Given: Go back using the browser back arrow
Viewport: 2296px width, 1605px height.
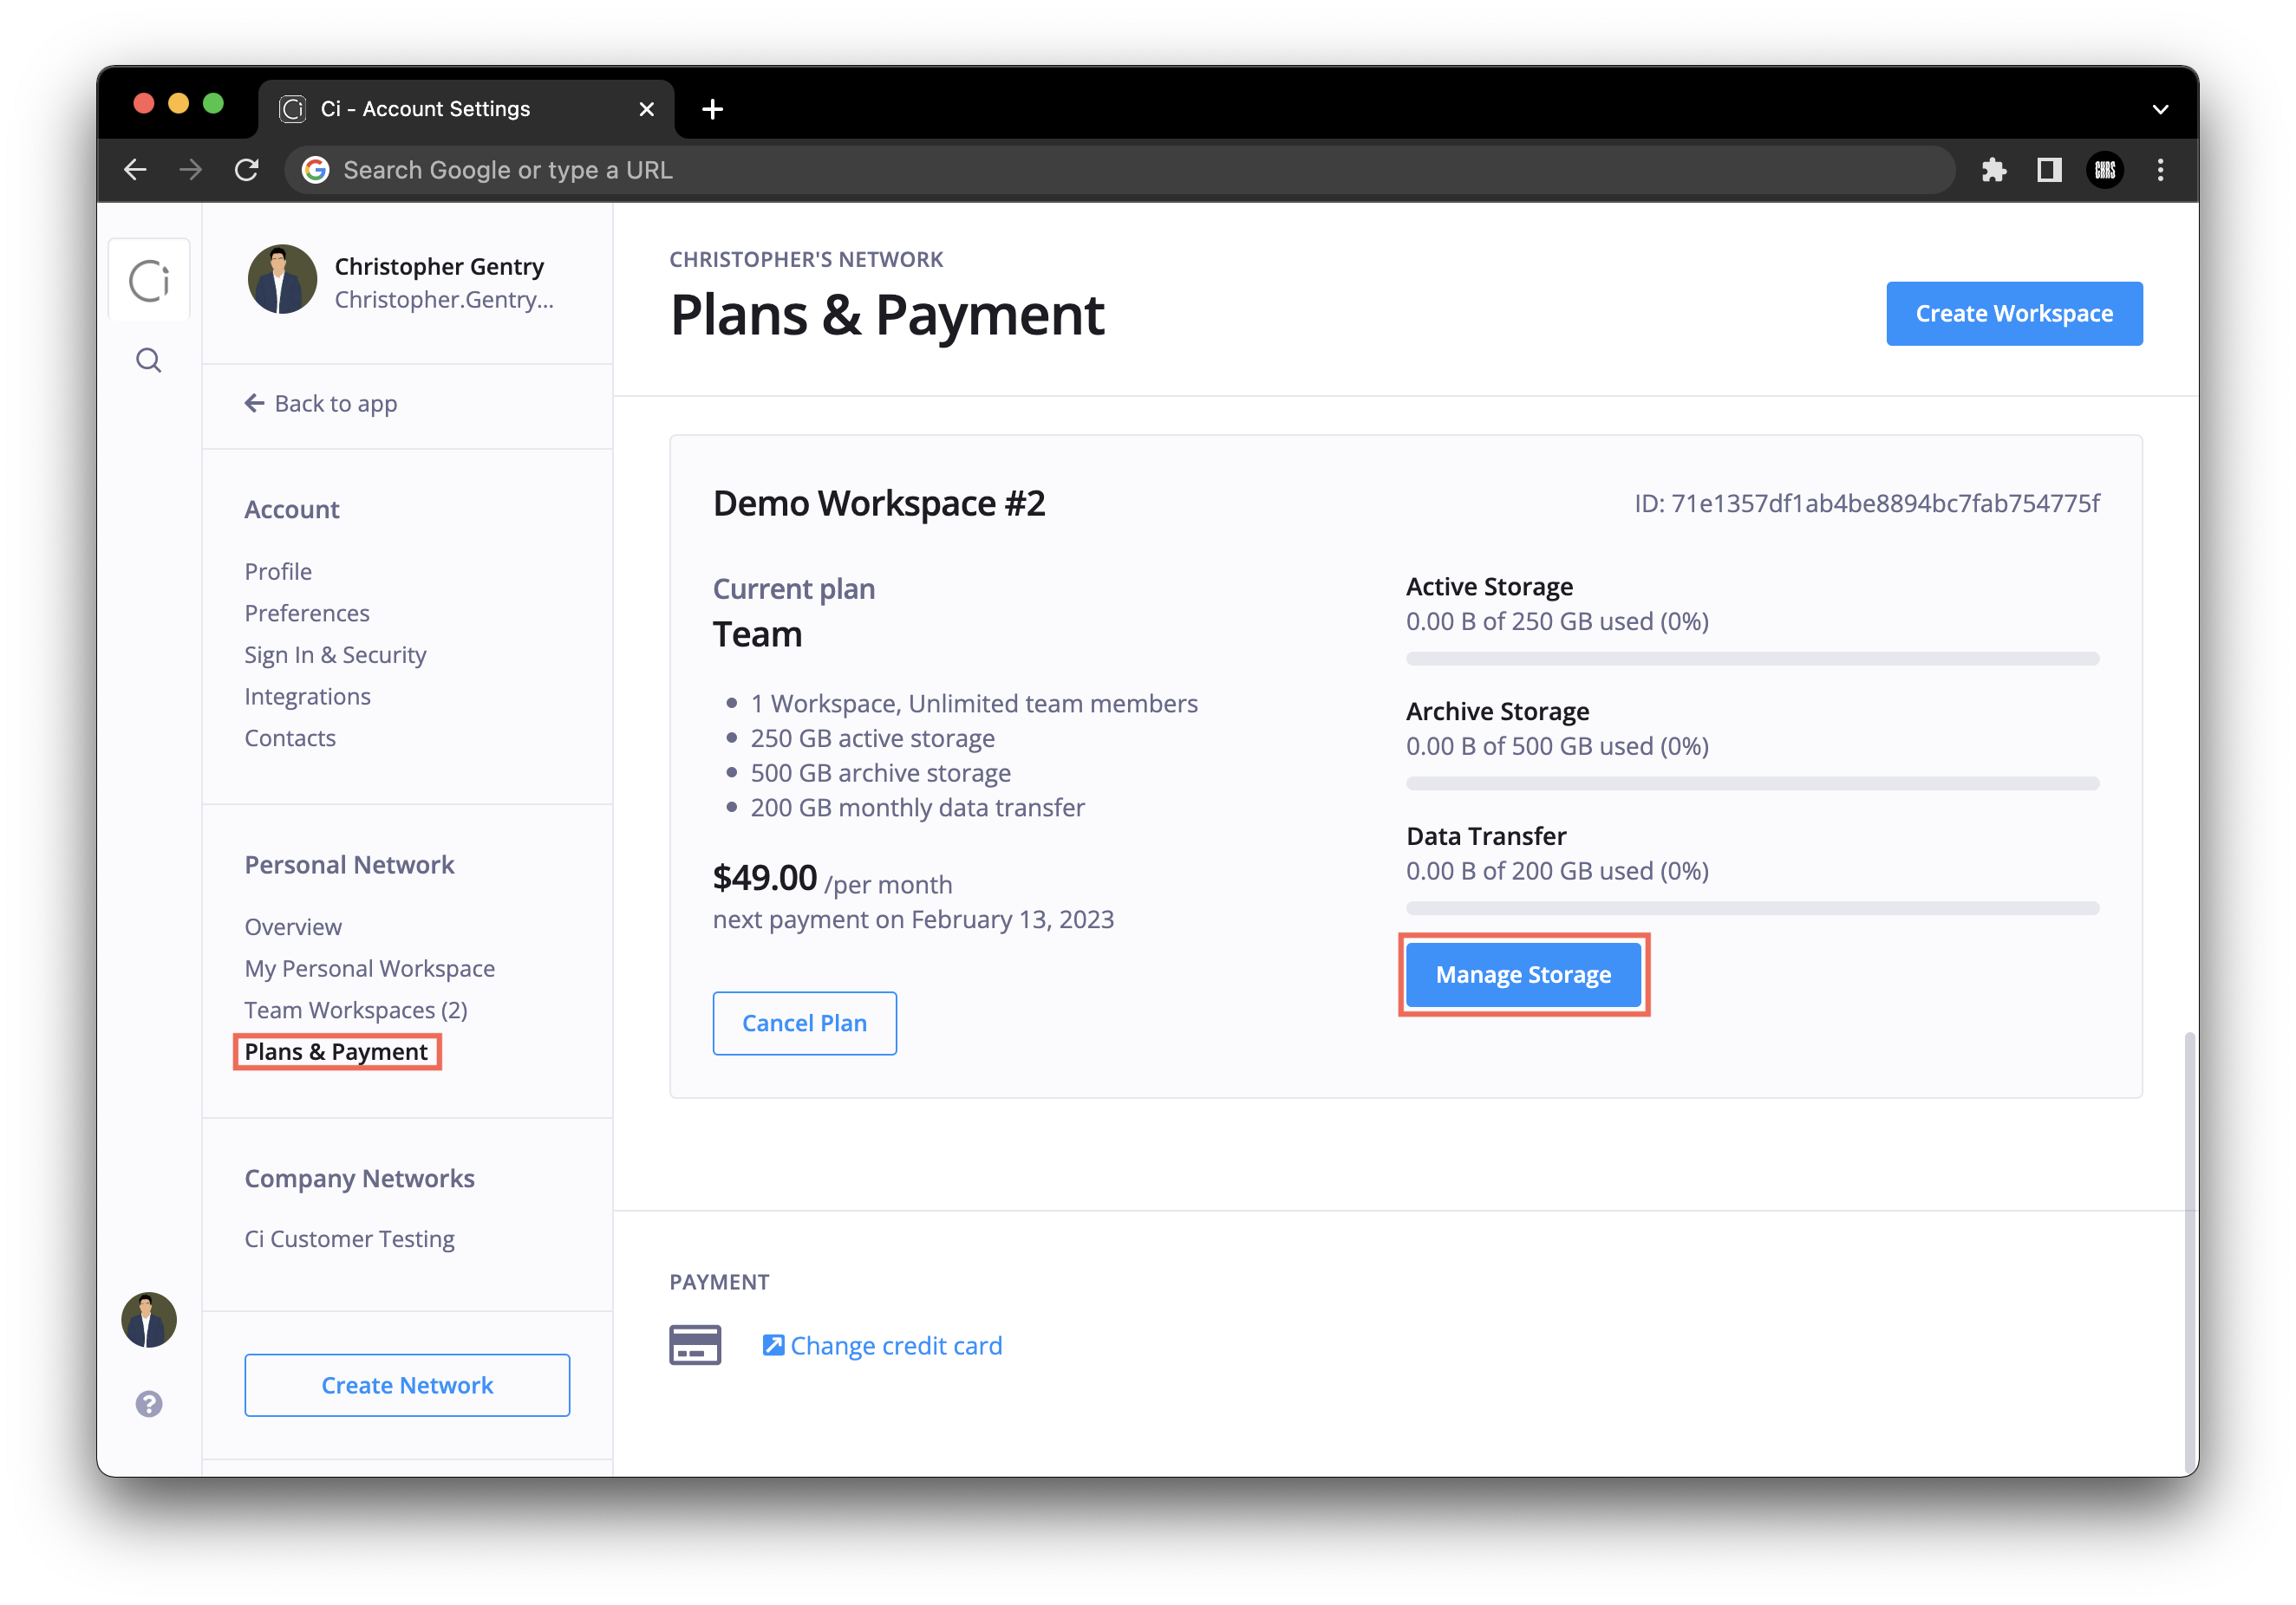Looking at the screenshot, I should tap(135, 170).
